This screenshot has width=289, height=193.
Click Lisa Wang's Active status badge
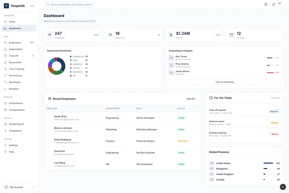[x=181, y=164]
